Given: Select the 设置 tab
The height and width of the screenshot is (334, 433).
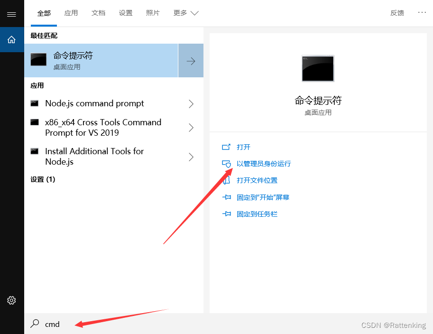Looking at the screenshot, I should [126, 13].
